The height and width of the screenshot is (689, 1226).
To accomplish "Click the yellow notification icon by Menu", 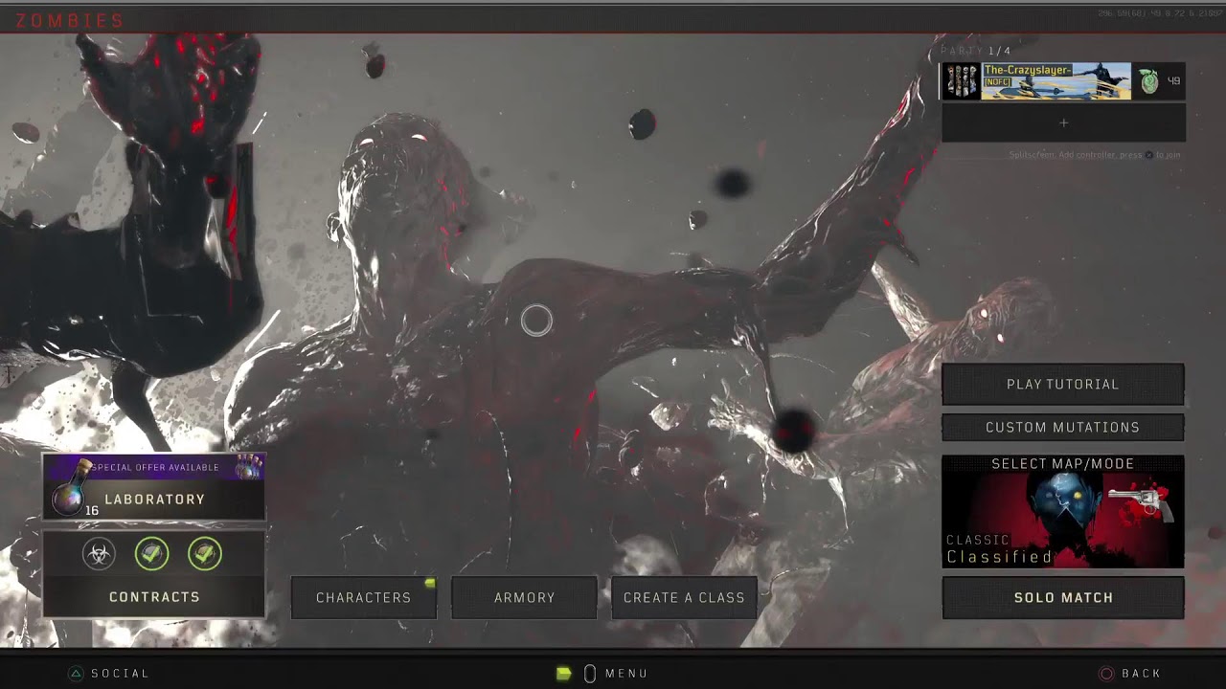I will point(564,674).
